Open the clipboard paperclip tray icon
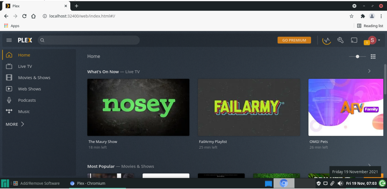Screen dimensions: 387x189 click(x=332, y=183)
